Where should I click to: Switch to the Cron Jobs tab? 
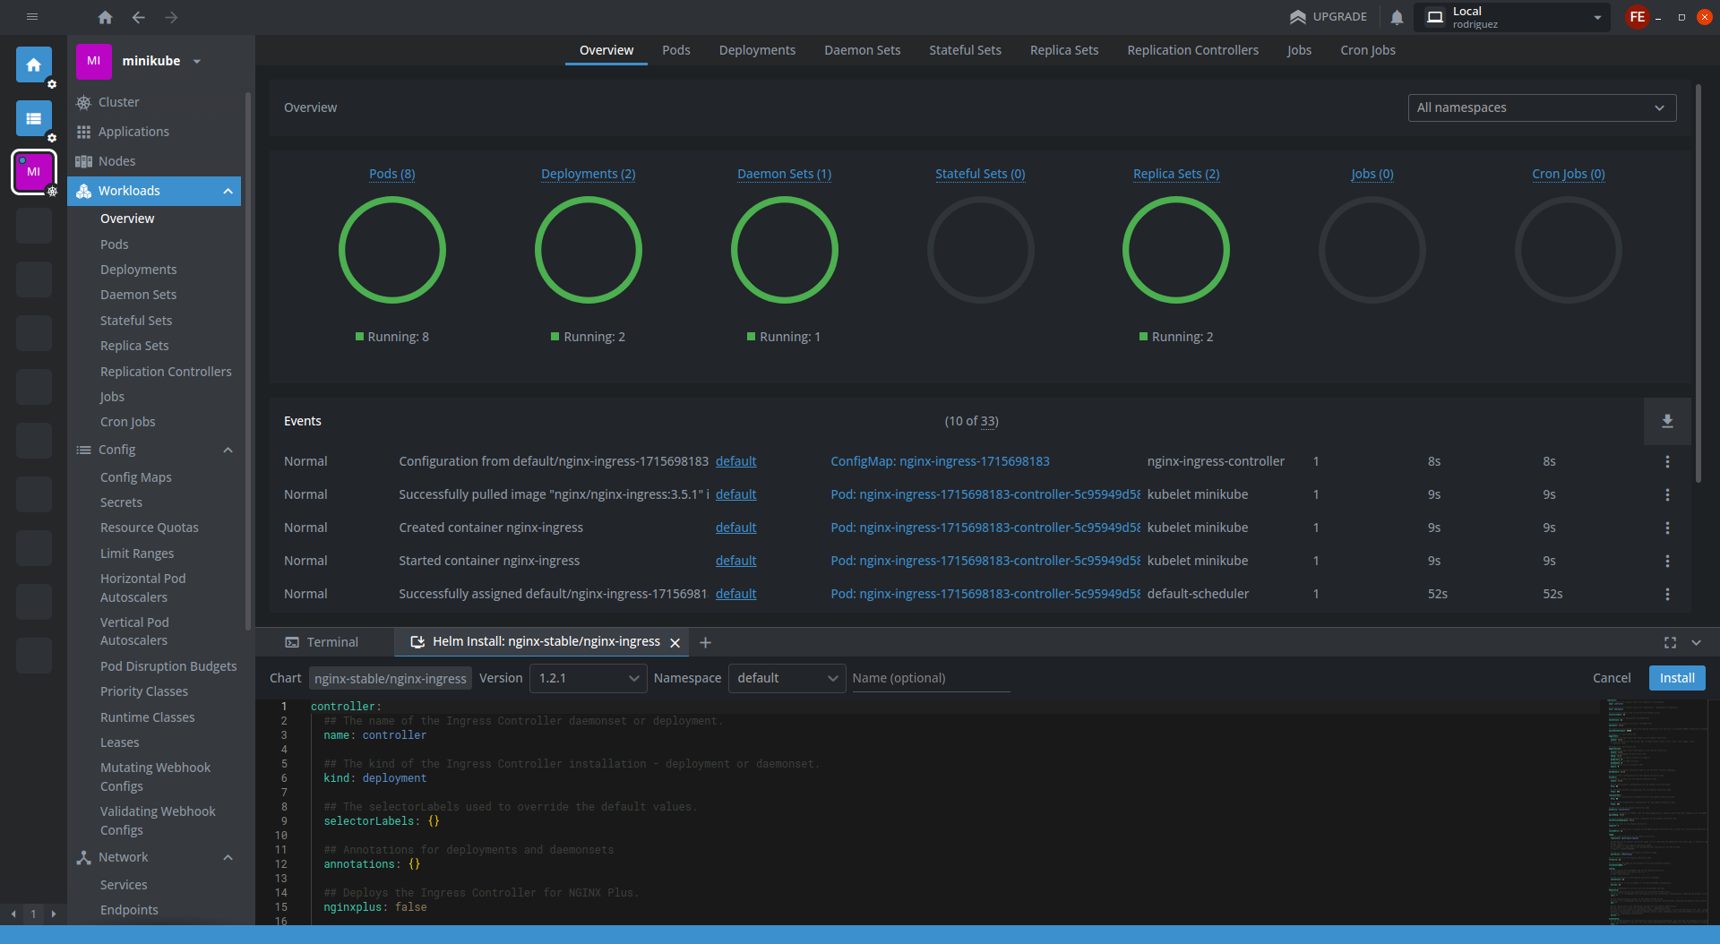pyautogui.click(x=1368, y=50)
